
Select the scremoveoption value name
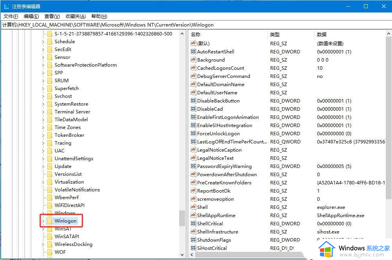pyautogui.click(x=216, y=199)
